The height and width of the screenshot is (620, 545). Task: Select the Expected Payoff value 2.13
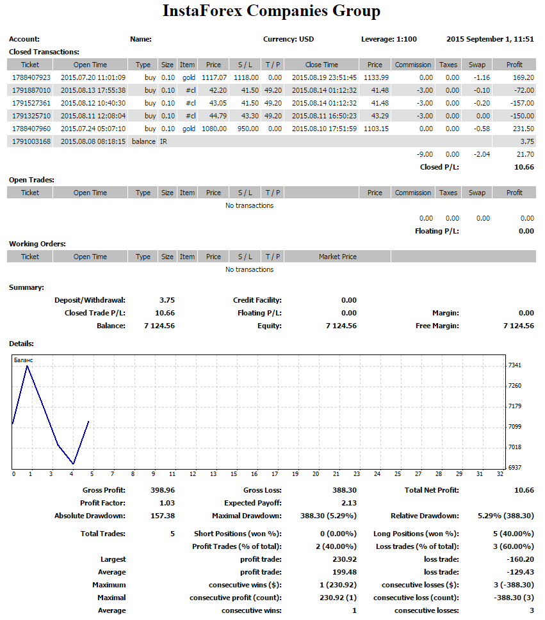click(x=348, y=503)
